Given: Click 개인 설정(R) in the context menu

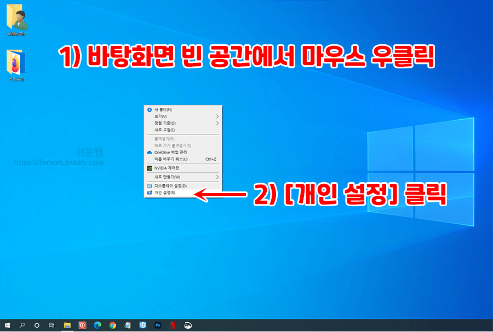Looking at the screenshot, I should [183, 193].
